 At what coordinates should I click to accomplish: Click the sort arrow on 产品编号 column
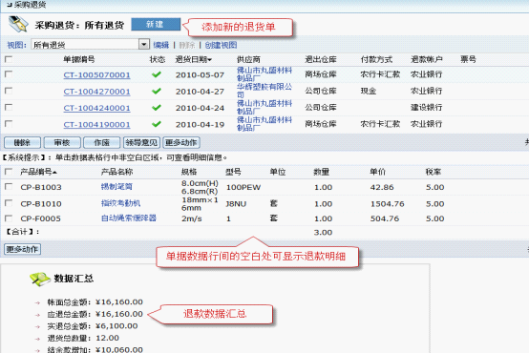(x=54, y=173)
